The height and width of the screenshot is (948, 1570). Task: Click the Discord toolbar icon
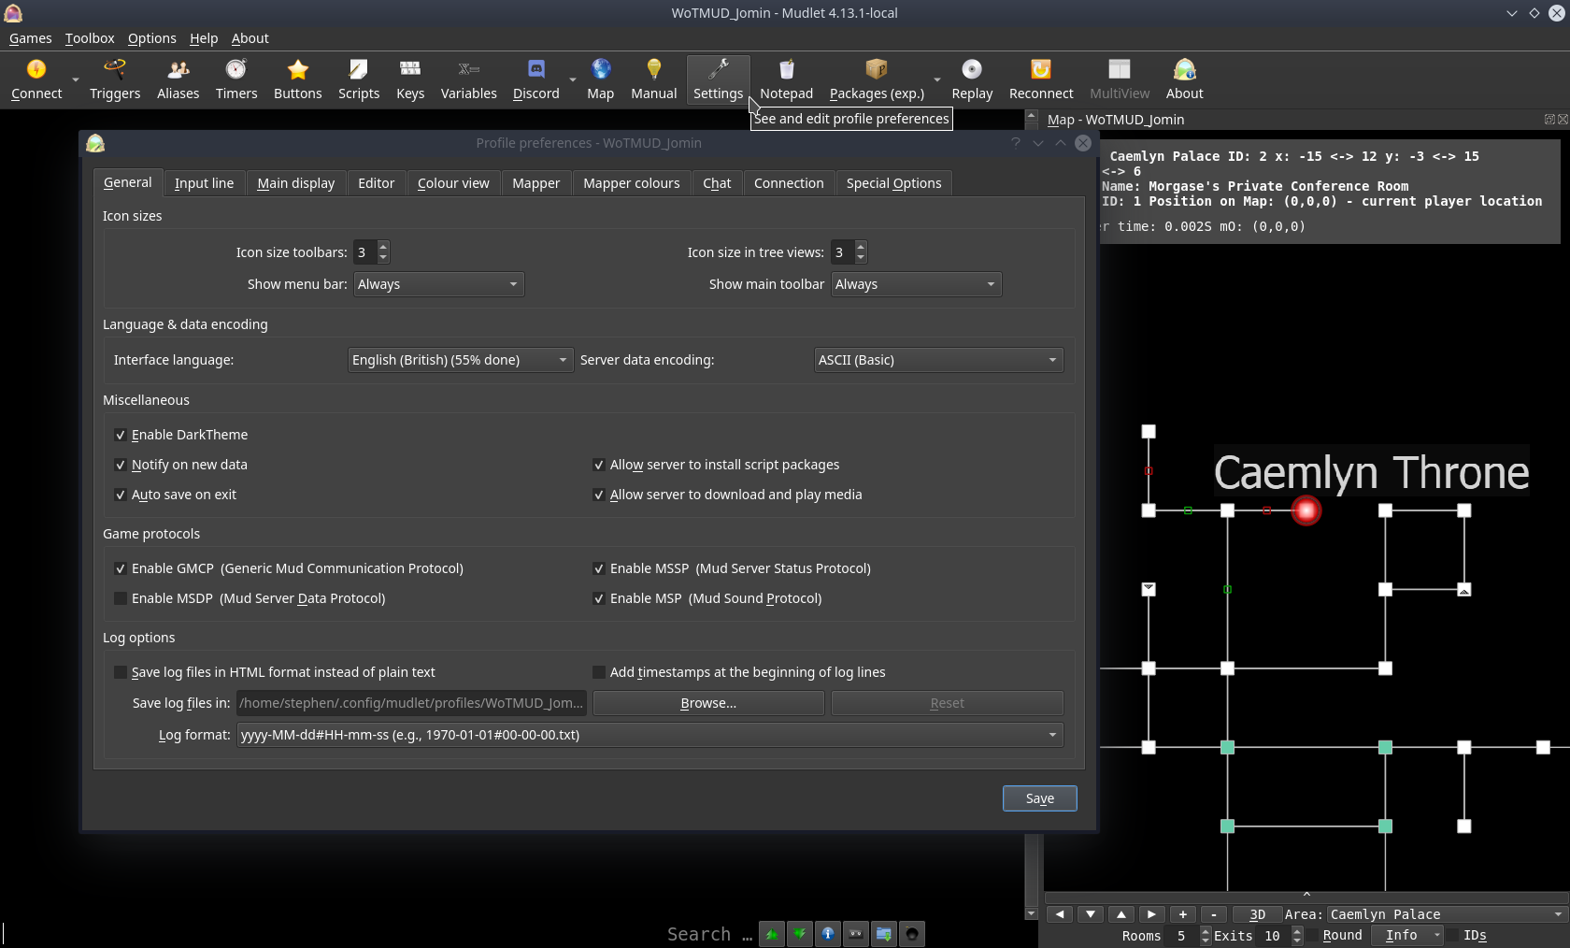pos(536,79)
